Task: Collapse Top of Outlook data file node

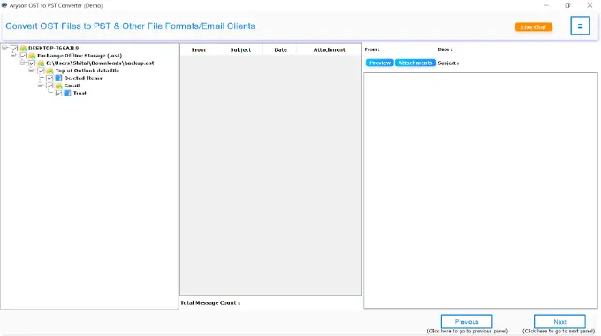Action: (31, 71)
